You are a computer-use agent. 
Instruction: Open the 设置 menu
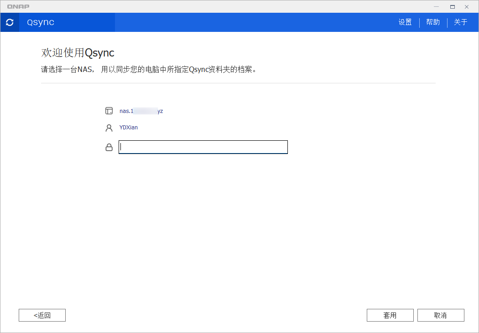pos(405,22)
